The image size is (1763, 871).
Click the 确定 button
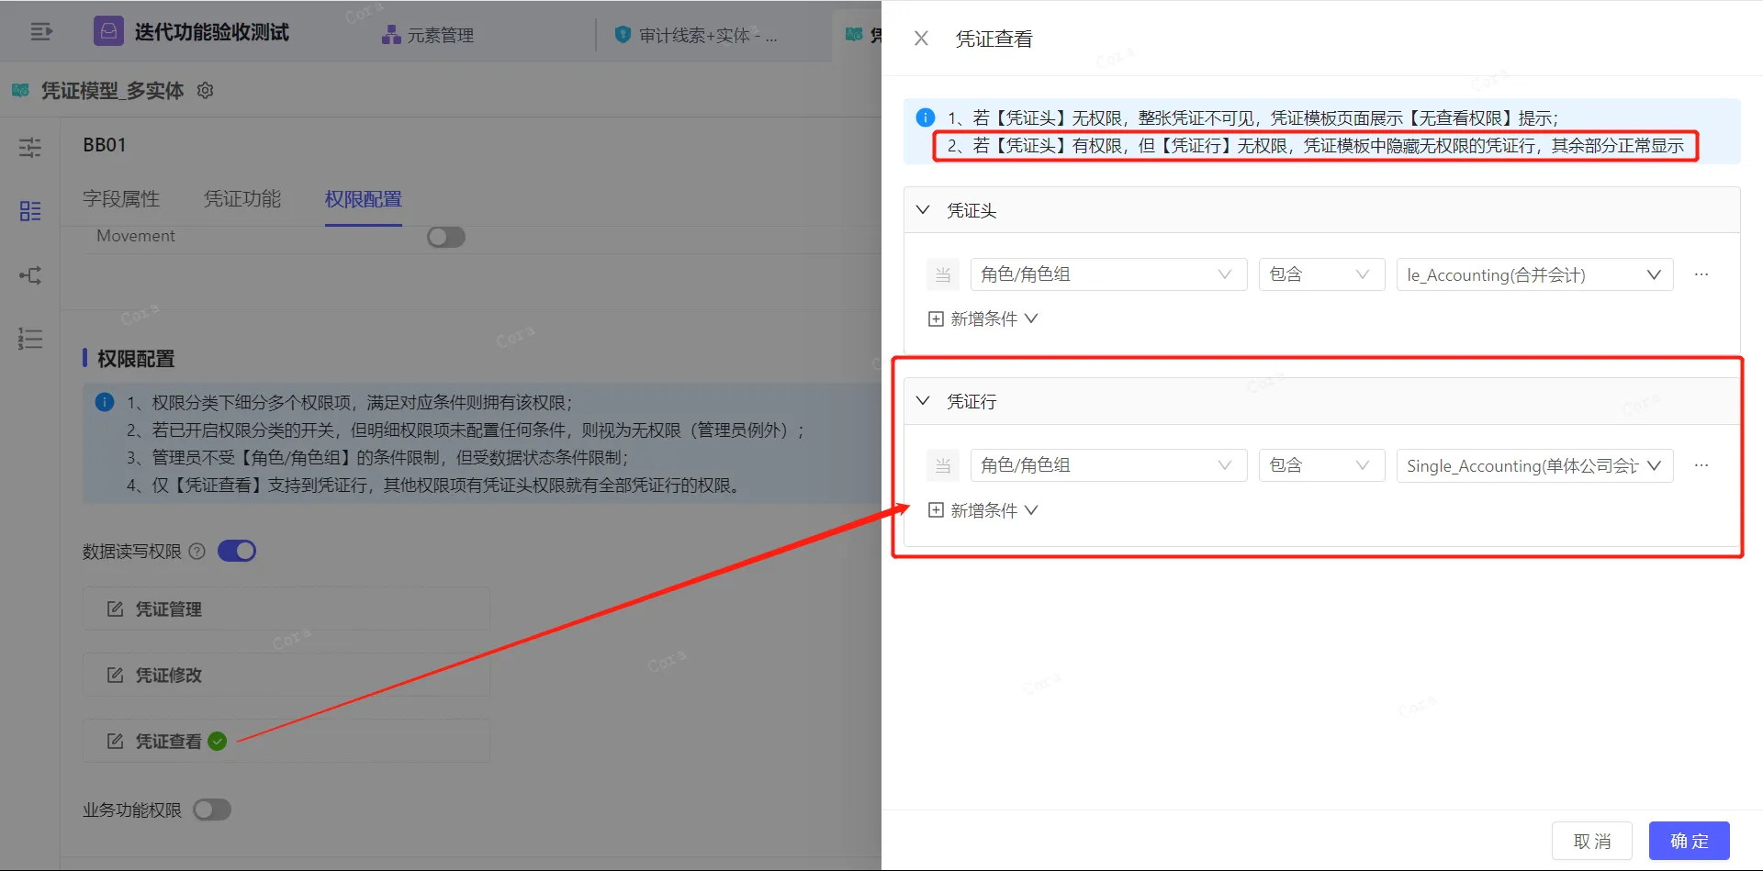[x=1689, y=841]
